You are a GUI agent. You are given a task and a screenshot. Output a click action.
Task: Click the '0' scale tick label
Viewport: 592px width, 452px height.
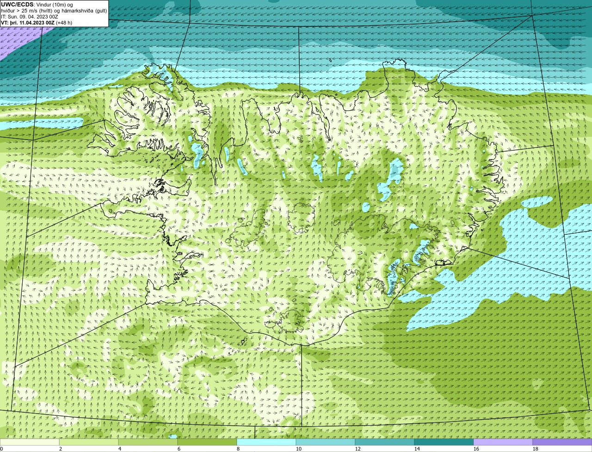(1, 449)
